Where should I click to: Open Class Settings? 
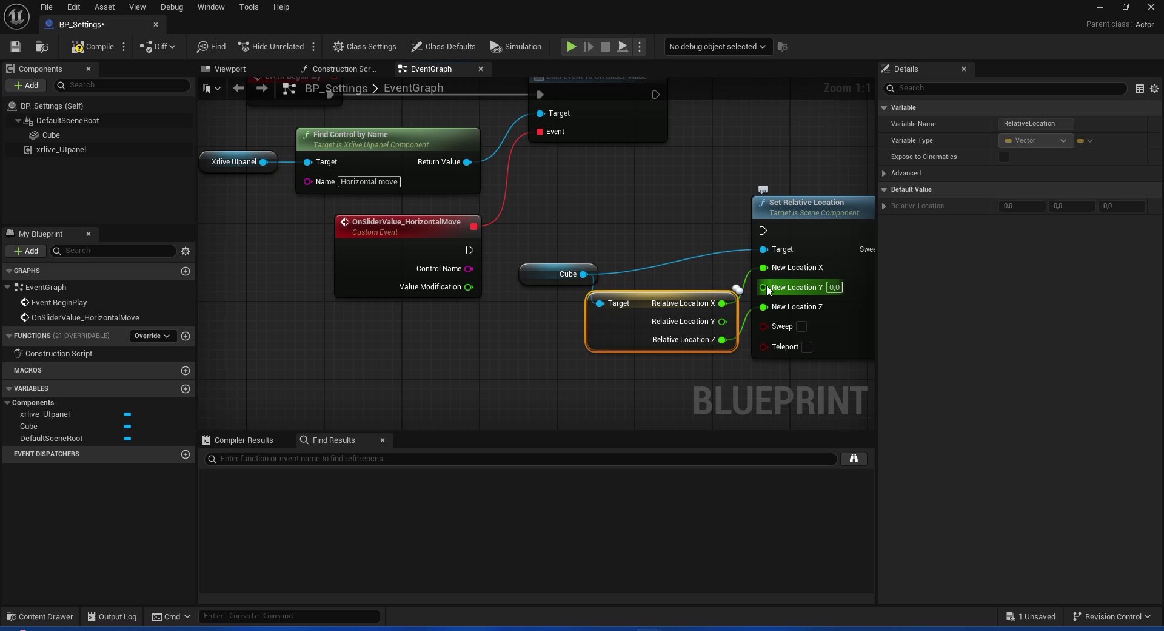[x=364, y=47]
